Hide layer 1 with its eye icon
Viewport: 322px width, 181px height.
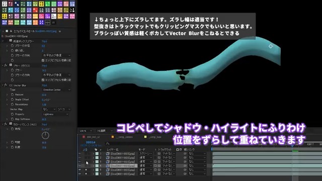(79, 153)
